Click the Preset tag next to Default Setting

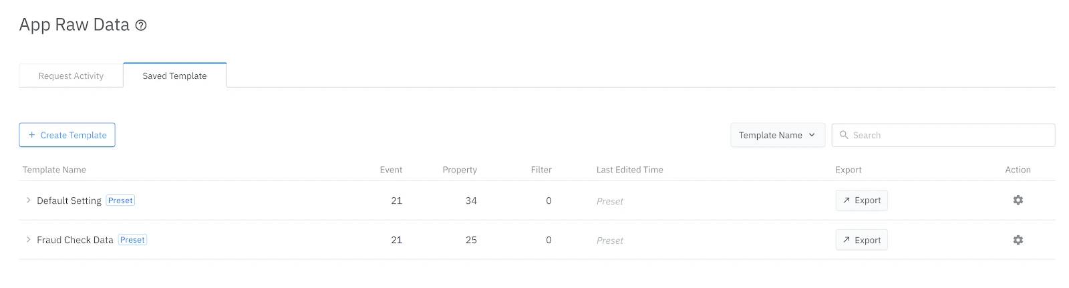pyautogui.click(x=120, y=200)
